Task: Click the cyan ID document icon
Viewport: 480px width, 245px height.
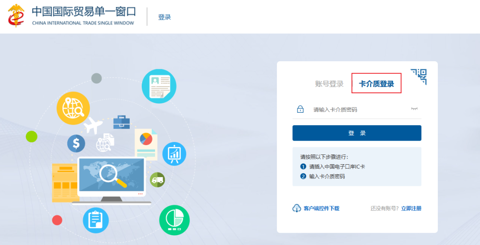Action: [159, 86]
